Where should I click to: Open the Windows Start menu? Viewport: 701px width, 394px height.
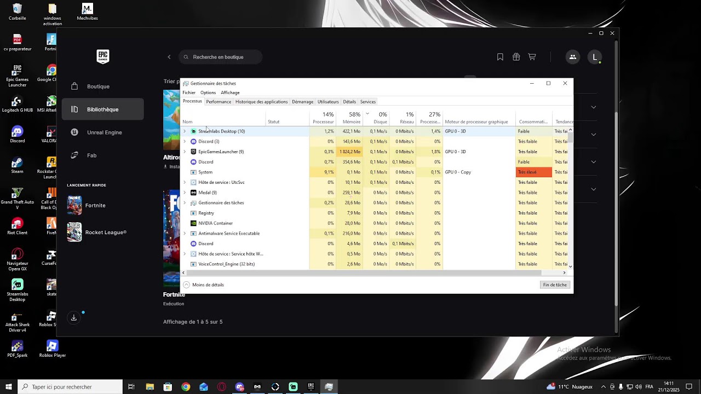(9, 387)
